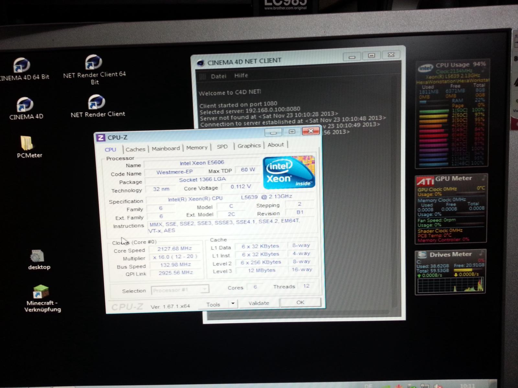The height and width of the screenshot is (388, 518).
Task: Switch to the CPU tab in CPU-Z
Action: coord(110,150)
